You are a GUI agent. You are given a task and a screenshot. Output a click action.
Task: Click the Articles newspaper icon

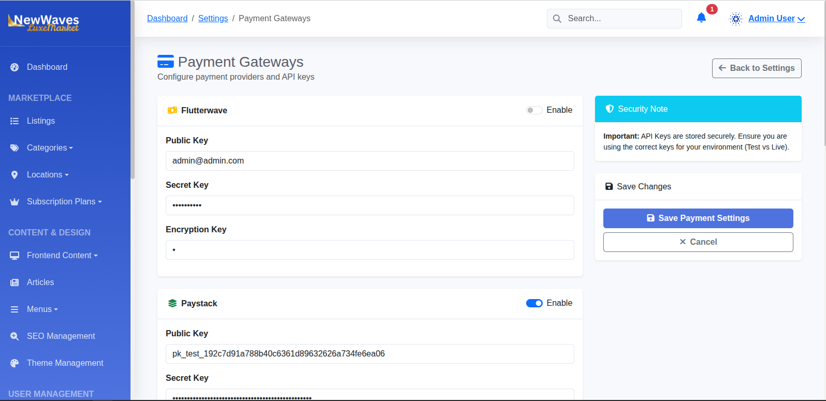[x=15, y=283]
